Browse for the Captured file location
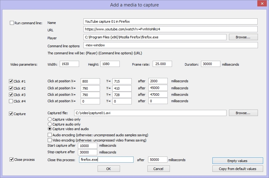Image resolution: width=269 pixels, height=178 pixels. pyautogui.click(x=243, y=113)
